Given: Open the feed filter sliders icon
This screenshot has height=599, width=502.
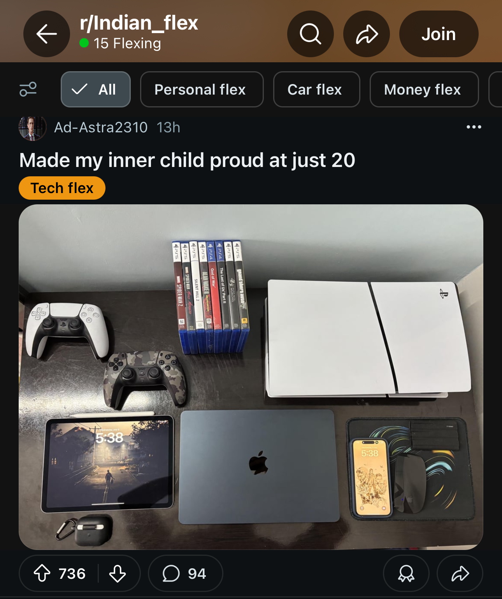Looking at the screenshot, I should (x=28, y=89).
